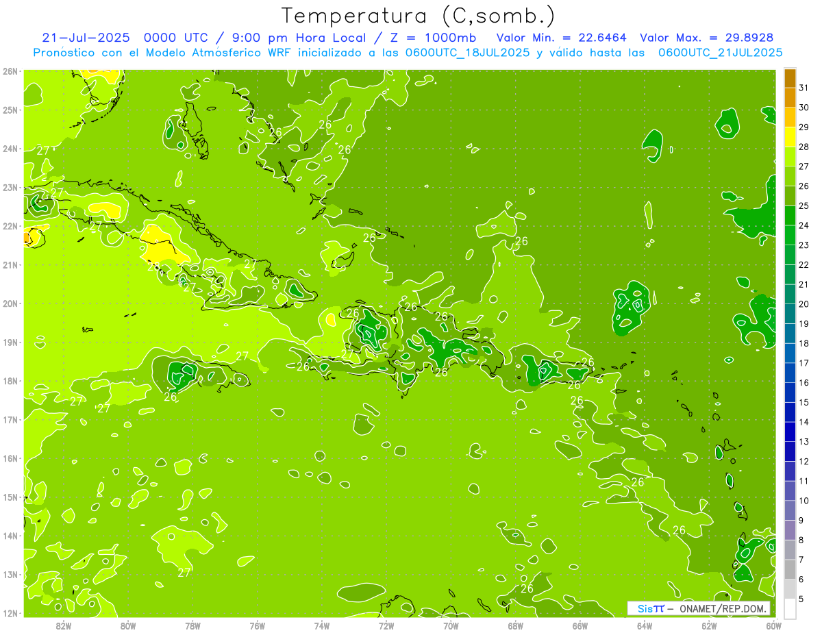
Task: Click the 16N latitude axis label
Action: click(x=10, y=458)
